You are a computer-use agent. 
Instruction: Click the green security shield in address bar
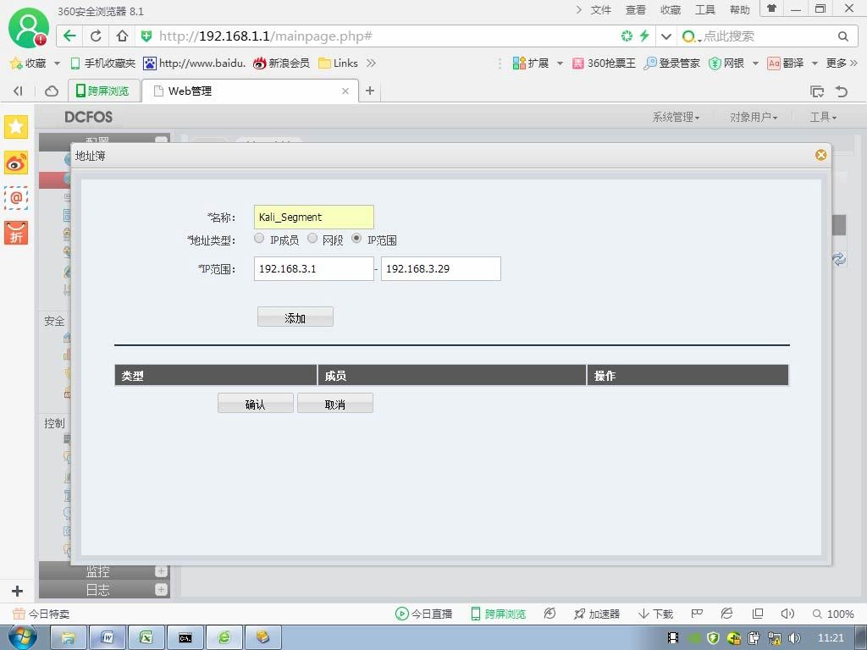click(x=146, y=36)
